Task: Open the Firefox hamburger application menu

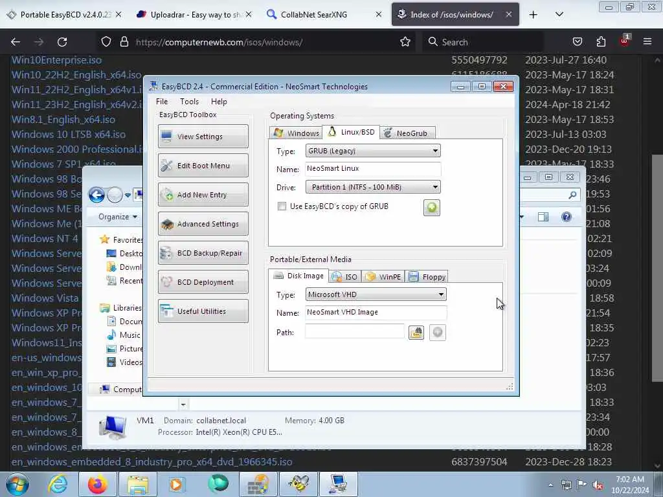Action: [647, 42]
